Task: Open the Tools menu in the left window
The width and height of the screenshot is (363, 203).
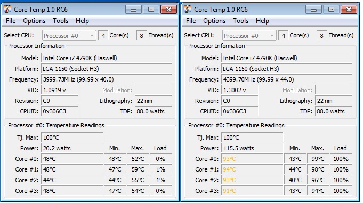Action: tap(60, 21)
